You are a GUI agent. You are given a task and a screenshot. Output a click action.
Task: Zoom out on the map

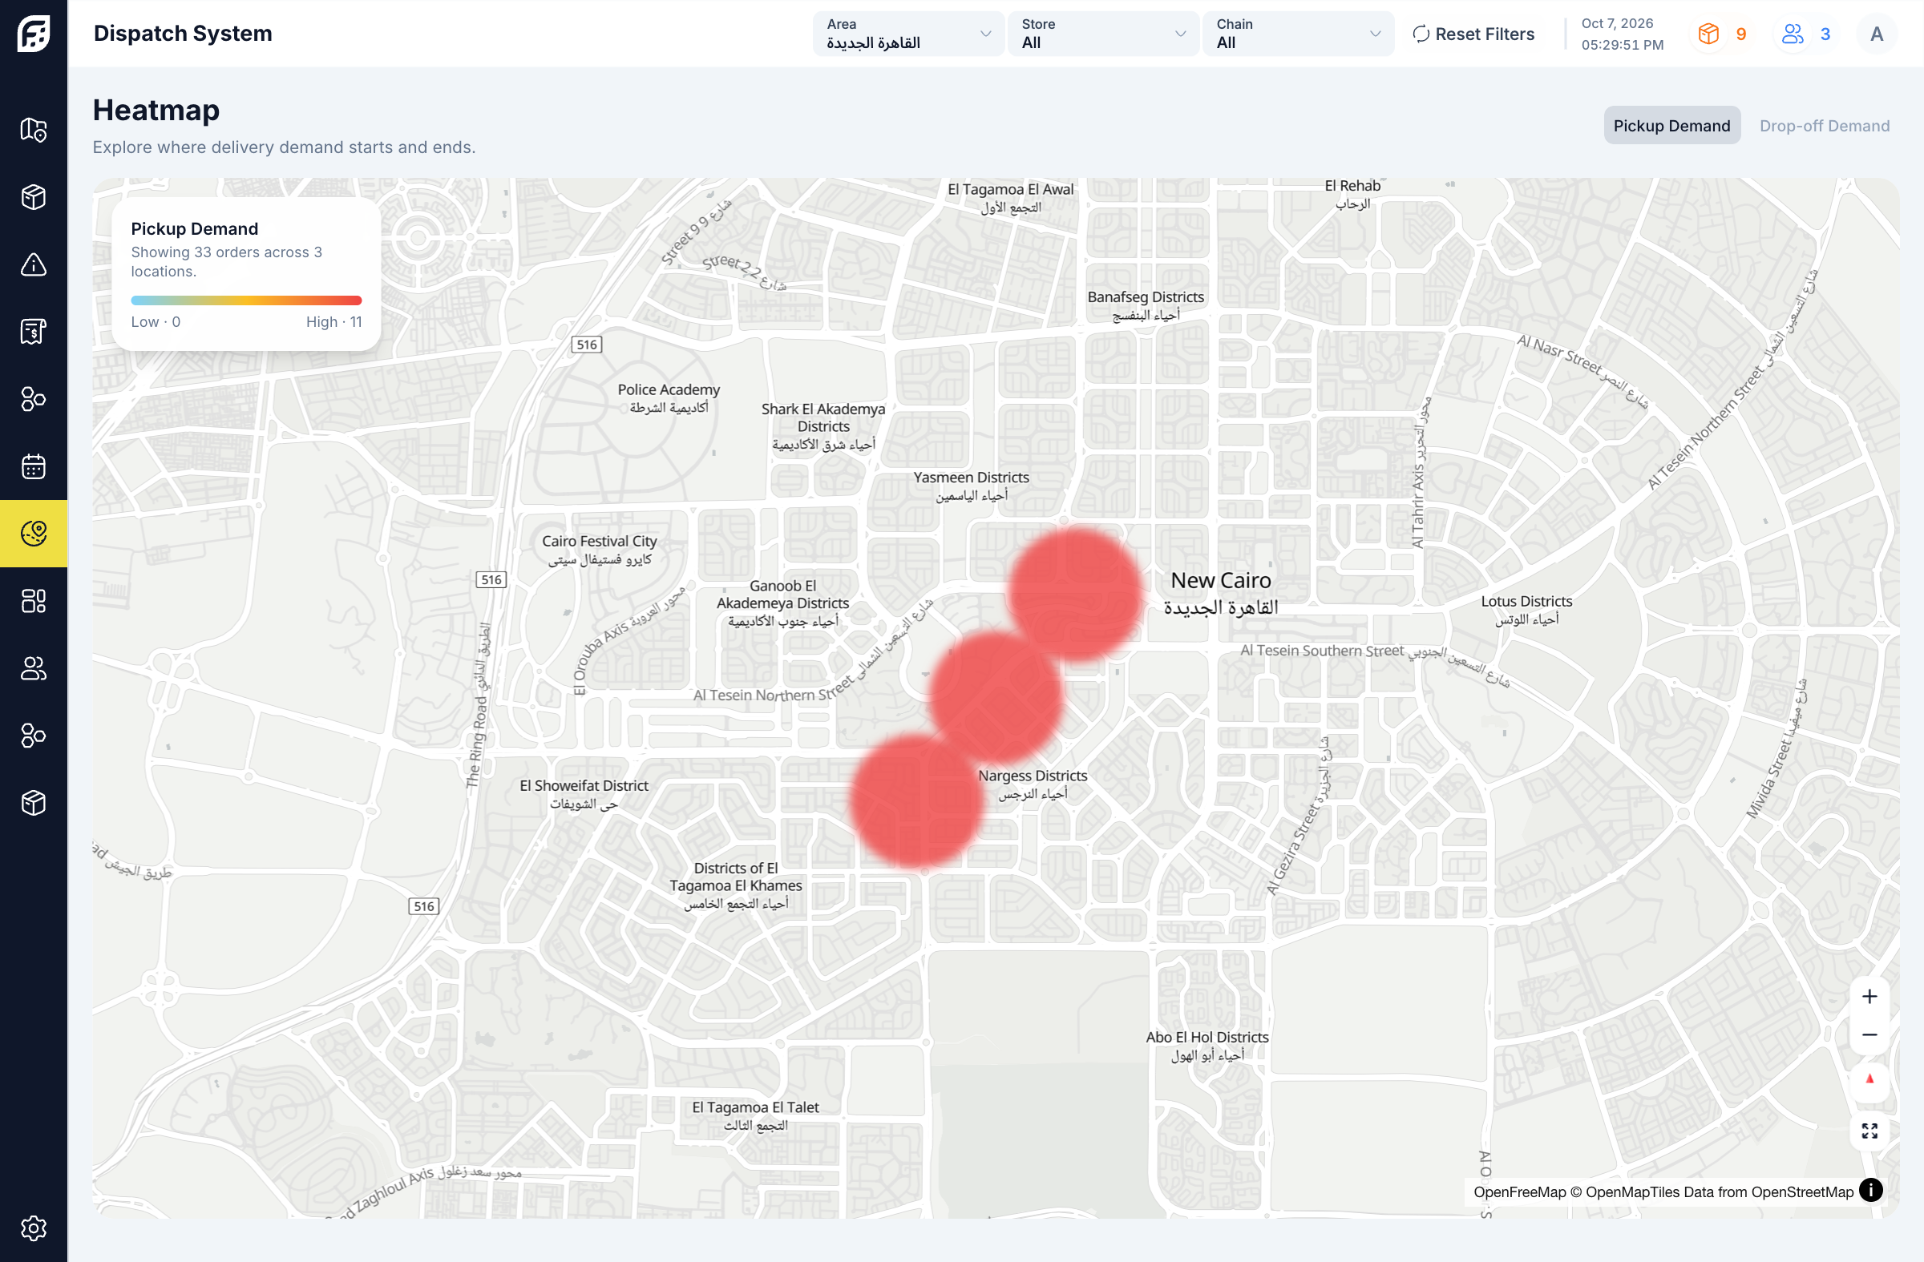point(1869,1034)
